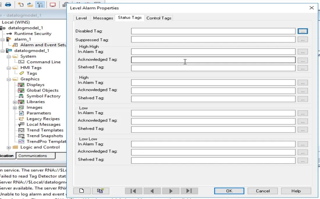The image size is (320, 199).
Task: Click Low Low Shelved Tag field
Action: pyautogui.click(x=213, y=160)
